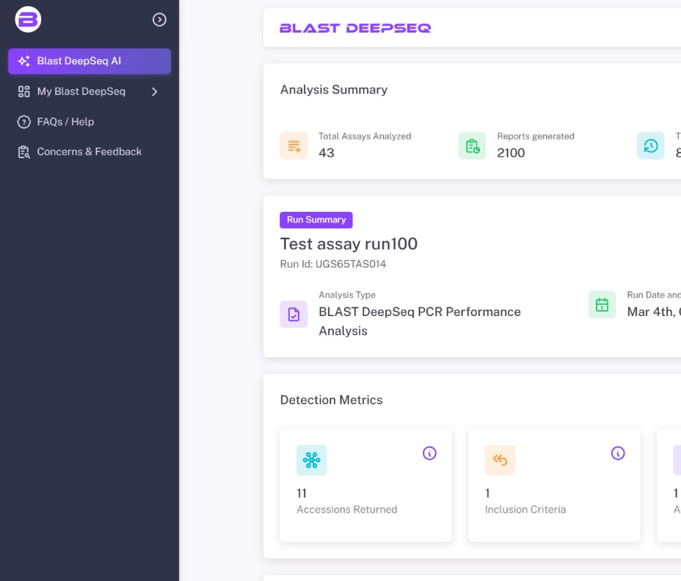Screen dimensions: 681x581
Task: Click the Run Date calendar icon
Action: [x=602, y=305]
